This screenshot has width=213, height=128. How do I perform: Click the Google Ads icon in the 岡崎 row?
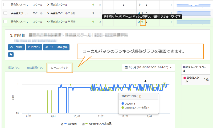pos(139,22)
